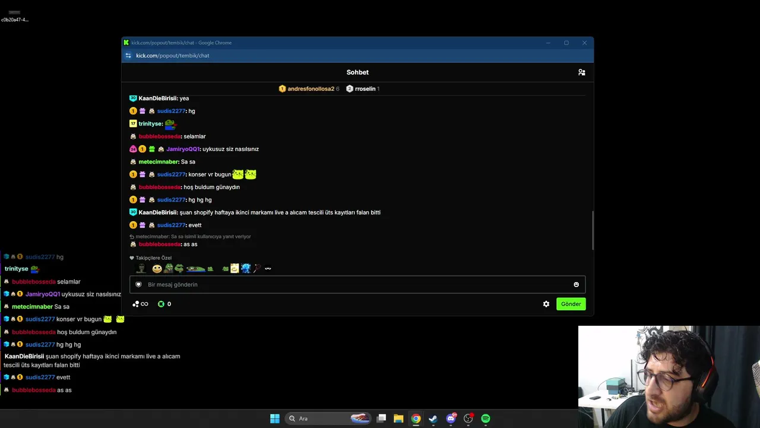Insert the sunglasses emote

coord(268,269)
